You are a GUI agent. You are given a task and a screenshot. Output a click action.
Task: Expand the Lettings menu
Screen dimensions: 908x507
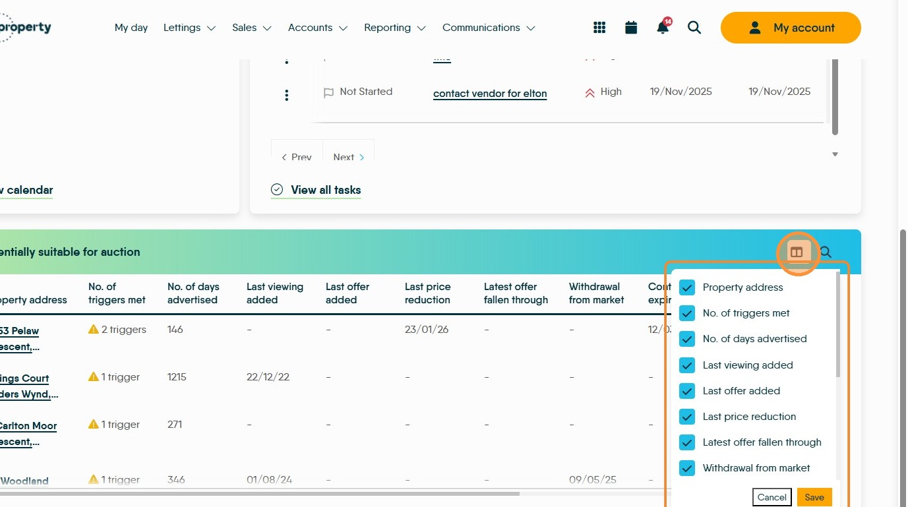click(189, 28)
